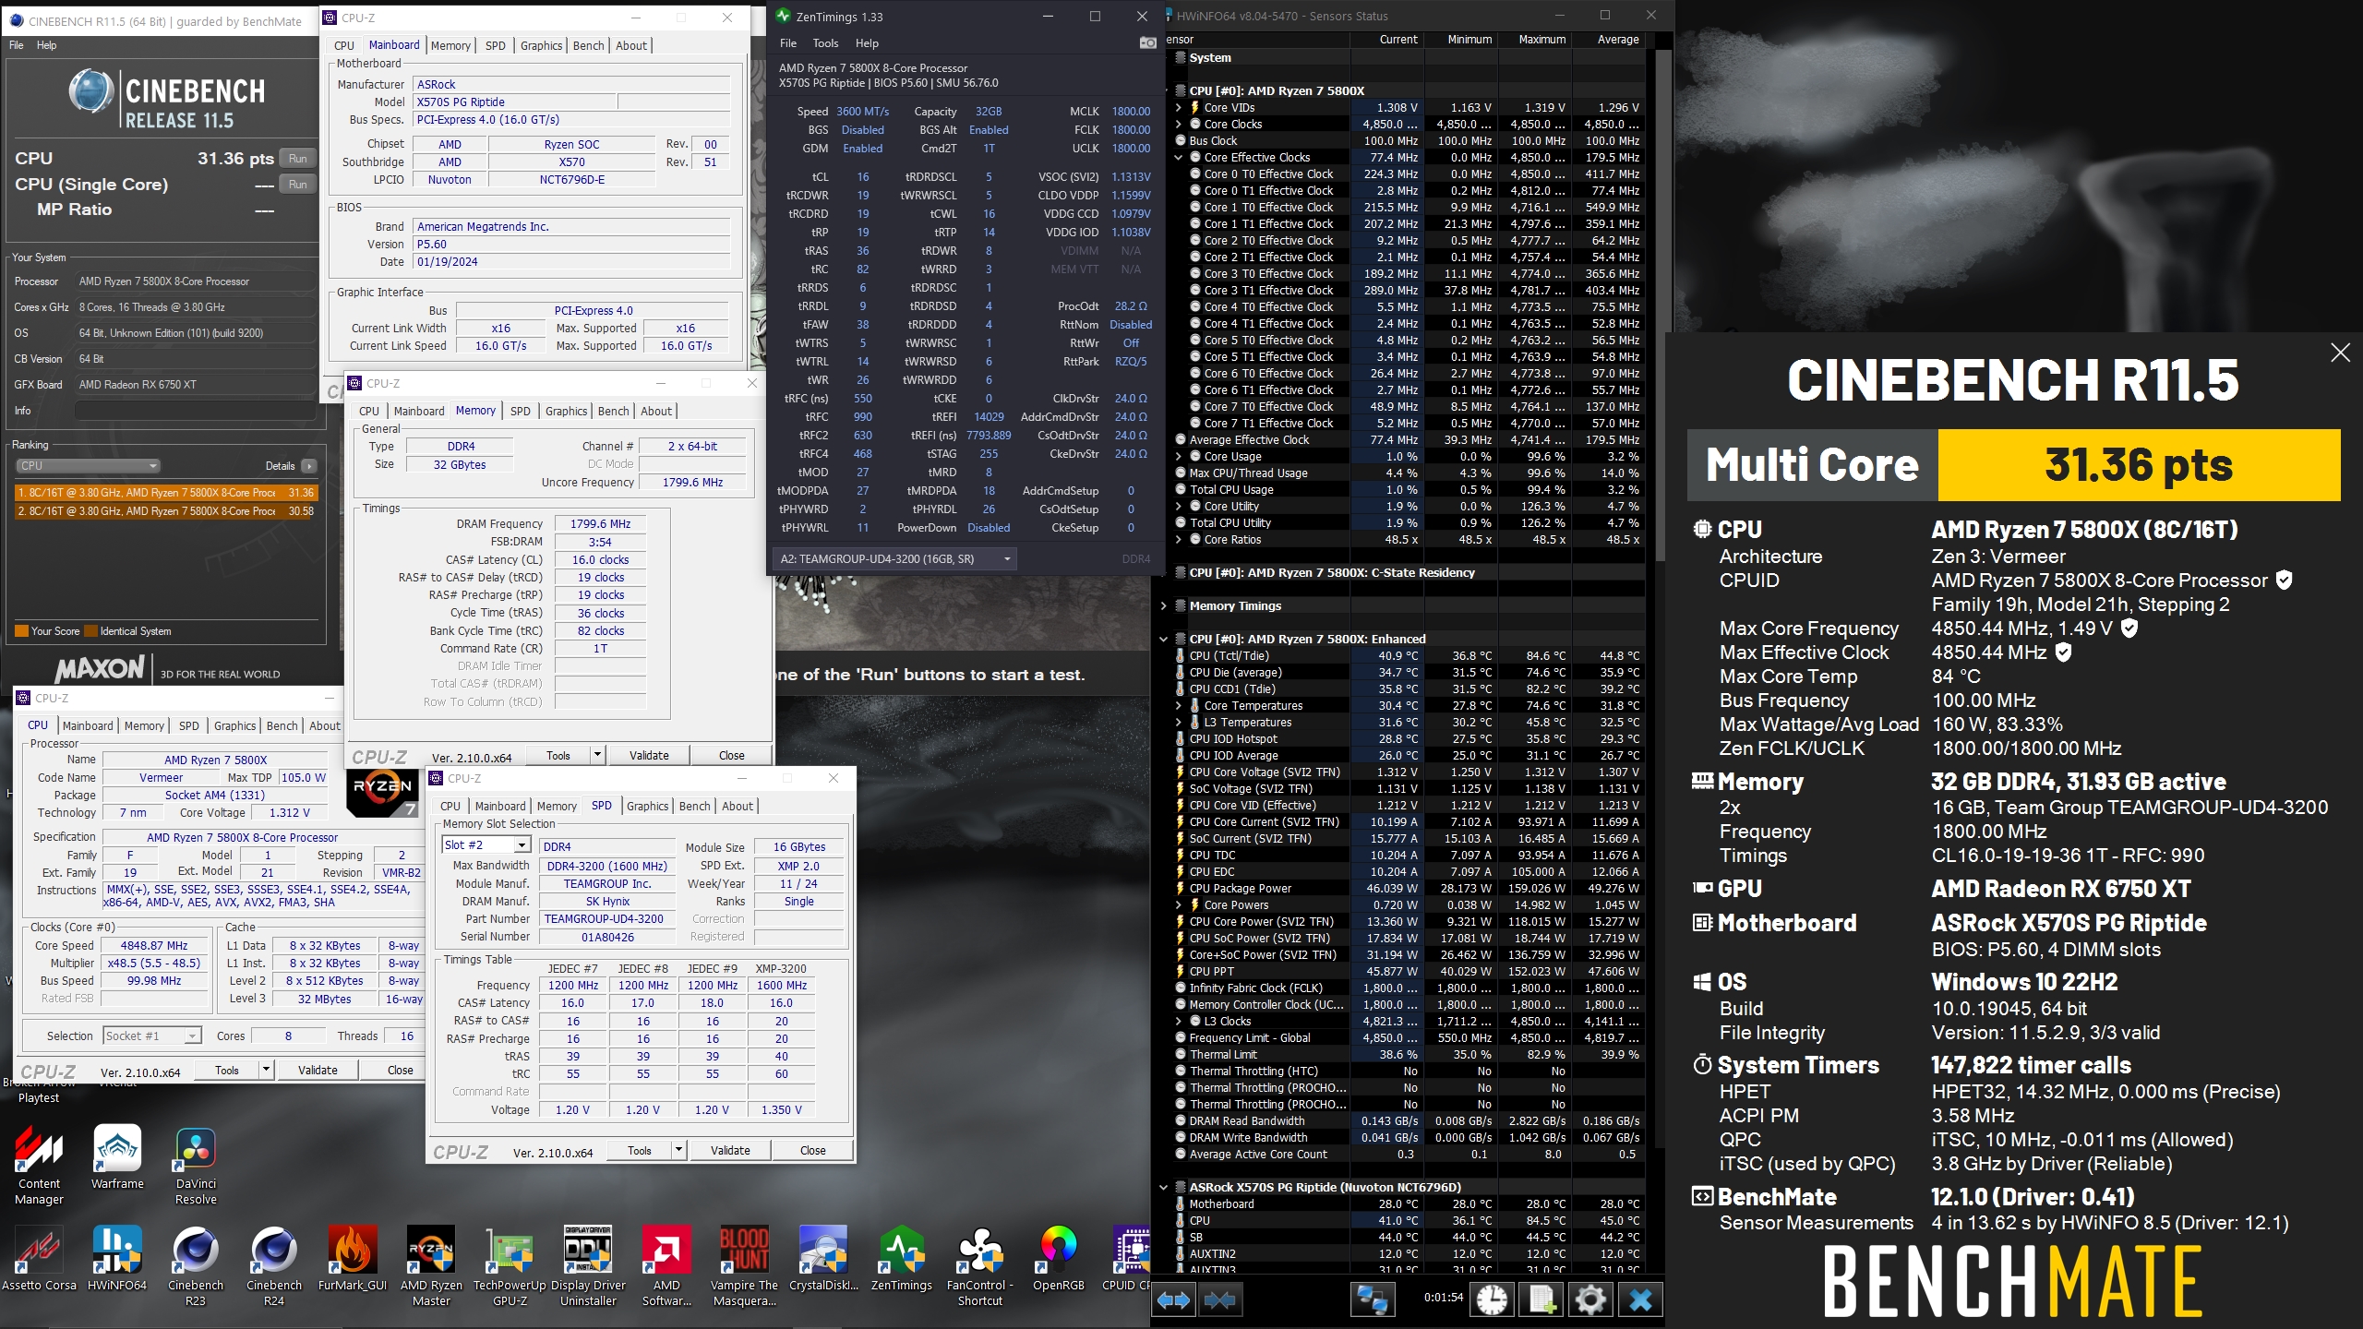2363x1329 pixels.
Task: Expand Core Temperatures row in HWiNFO
Action: pyautogui.click(x=1178, y=706)
